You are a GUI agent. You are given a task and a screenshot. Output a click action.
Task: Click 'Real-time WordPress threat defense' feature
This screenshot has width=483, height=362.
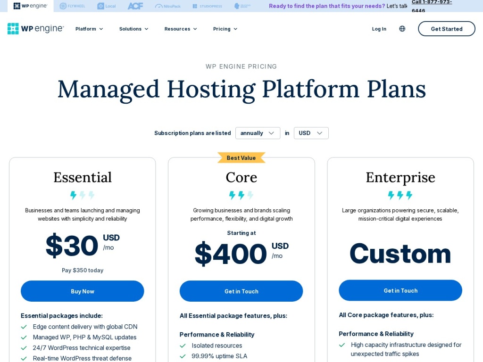82,358
